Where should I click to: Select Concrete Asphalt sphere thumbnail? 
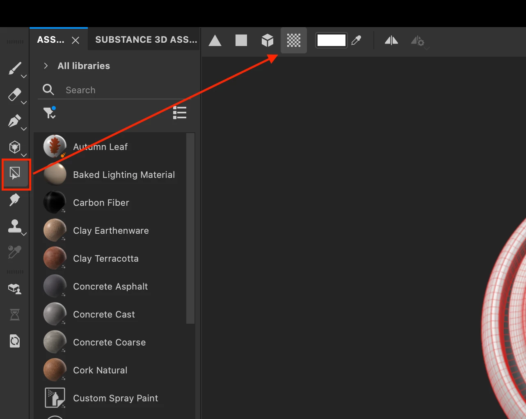[x=55, y=286]
